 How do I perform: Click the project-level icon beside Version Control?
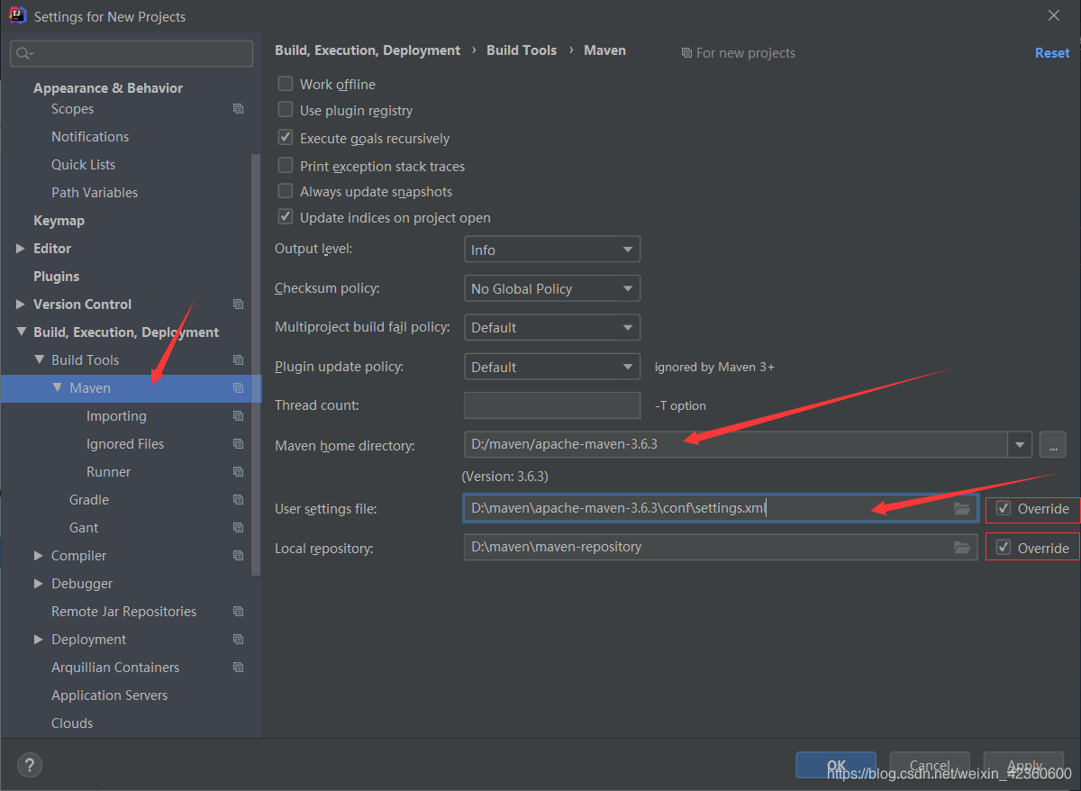[238, 305]
